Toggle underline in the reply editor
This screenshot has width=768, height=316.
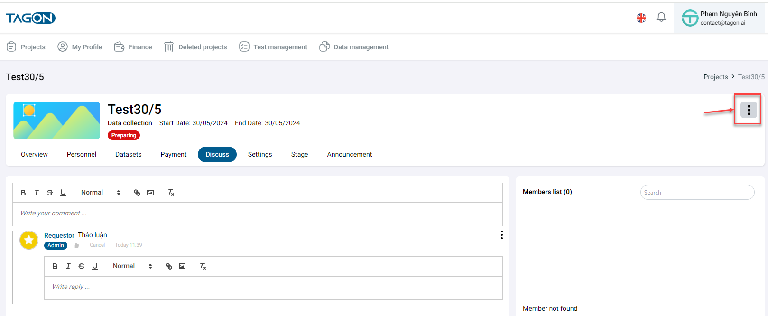point(95,266)
